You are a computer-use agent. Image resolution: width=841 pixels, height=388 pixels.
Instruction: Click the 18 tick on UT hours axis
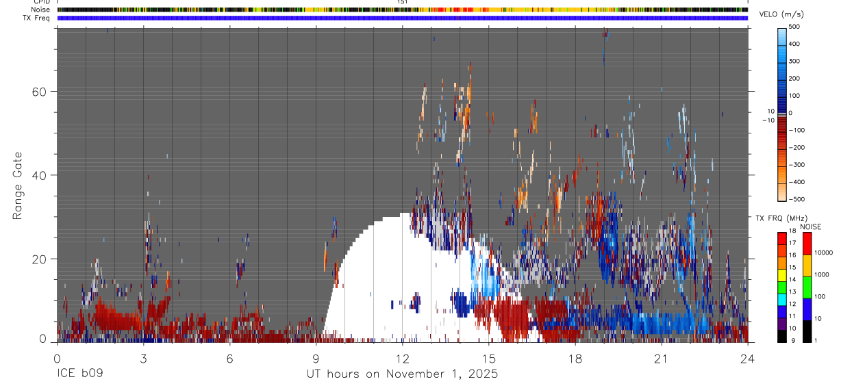[575, 358]
